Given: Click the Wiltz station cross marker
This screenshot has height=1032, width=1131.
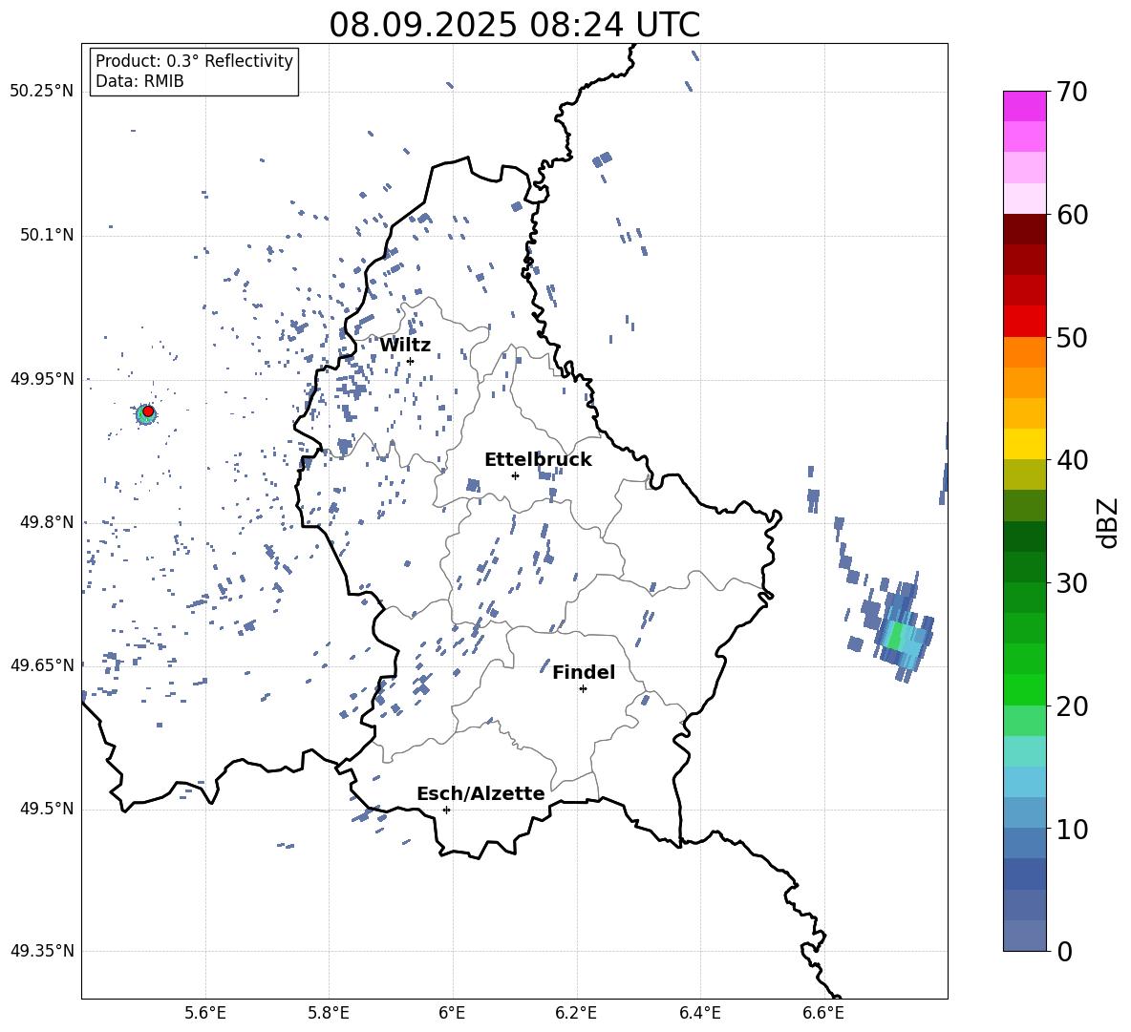Looking at the screenshot, I should pyautogui.click(x=411, y=361).
